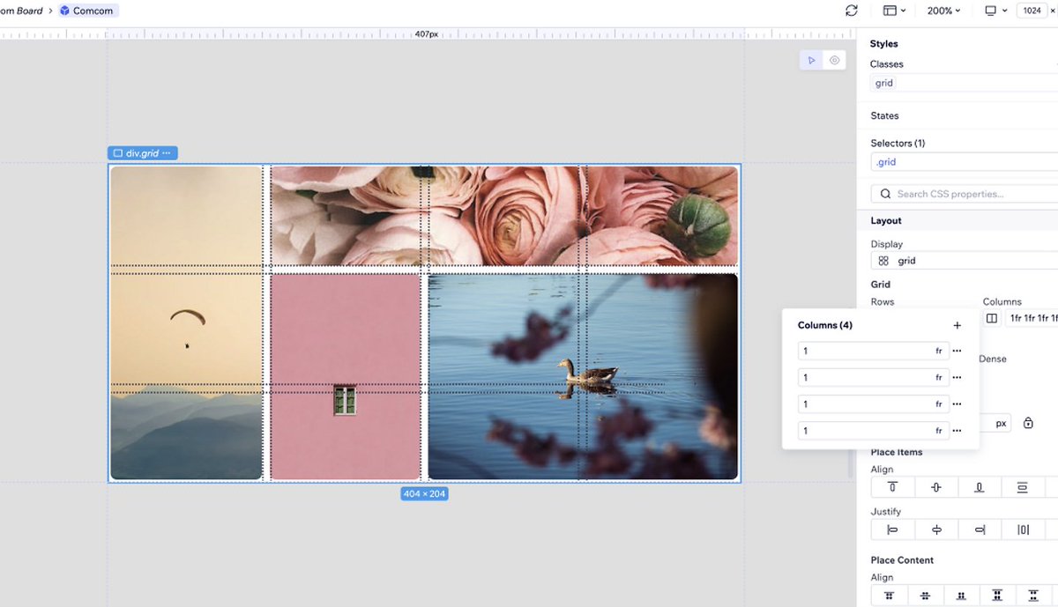Open options for the third column row
The width and height of the screenshot is (1058, 607).
[x=957, y=403]
